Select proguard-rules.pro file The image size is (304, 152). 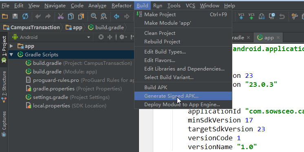click(80, 80)
